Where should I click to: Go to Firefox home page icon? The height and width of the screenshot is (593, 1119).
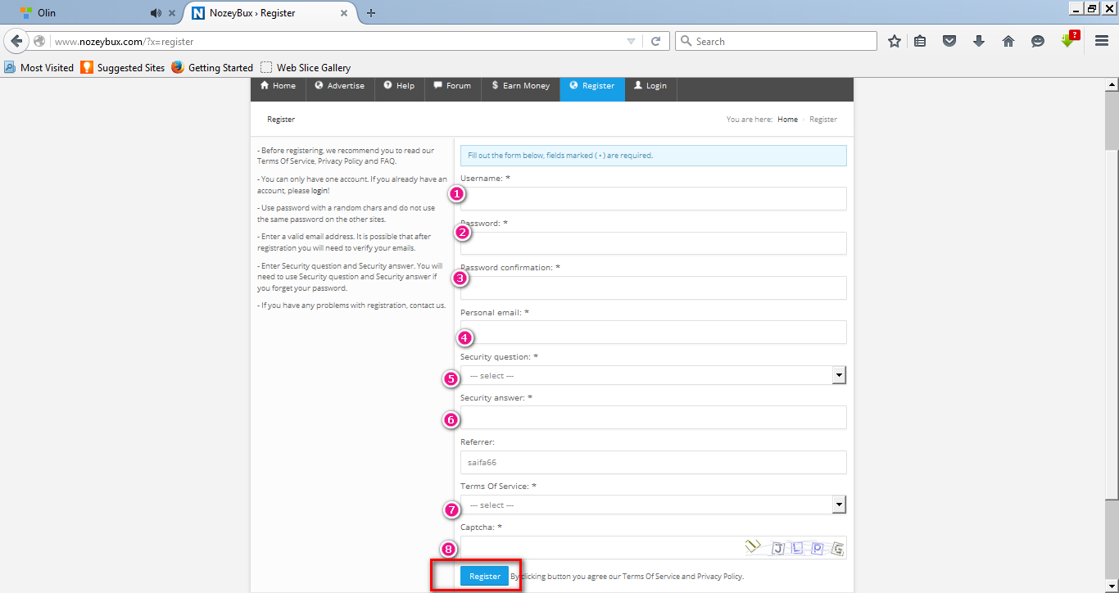pyautogui.click(x=1008, y=41)
